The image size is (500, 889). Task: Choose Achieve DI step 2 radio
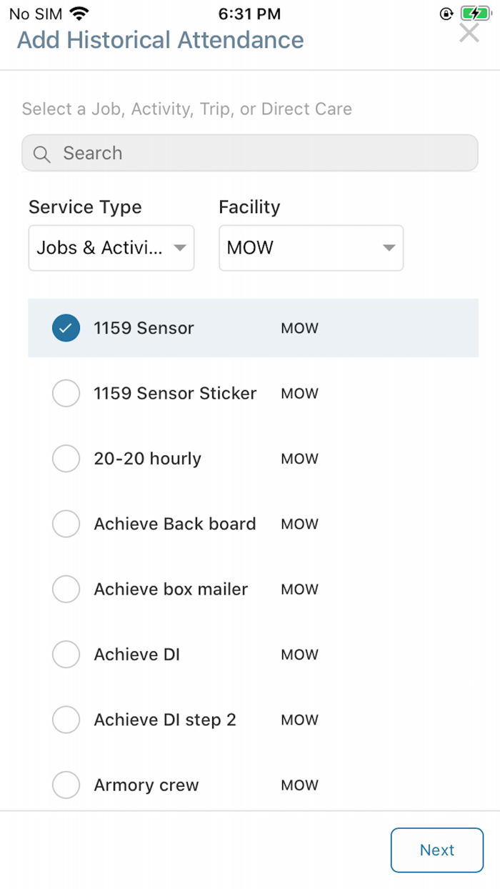click(x=66, y=720)
